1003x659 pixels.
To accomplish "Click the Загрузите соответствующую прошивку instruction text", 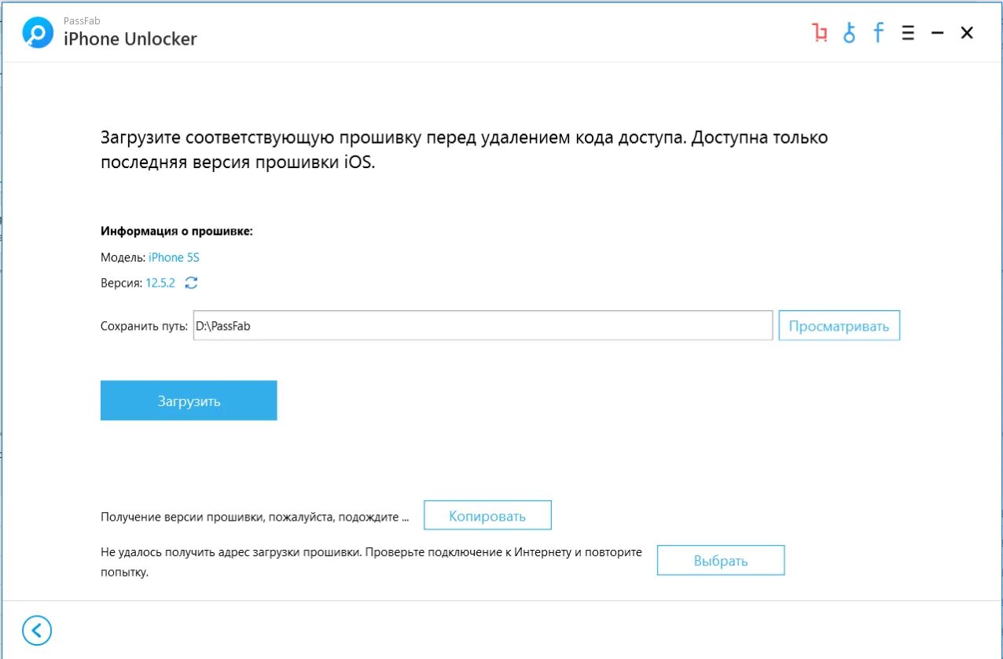I will tap(464, 150).
